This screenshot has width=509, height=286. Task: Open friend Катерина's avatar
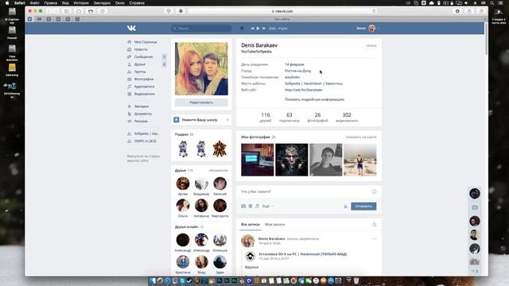201,206
